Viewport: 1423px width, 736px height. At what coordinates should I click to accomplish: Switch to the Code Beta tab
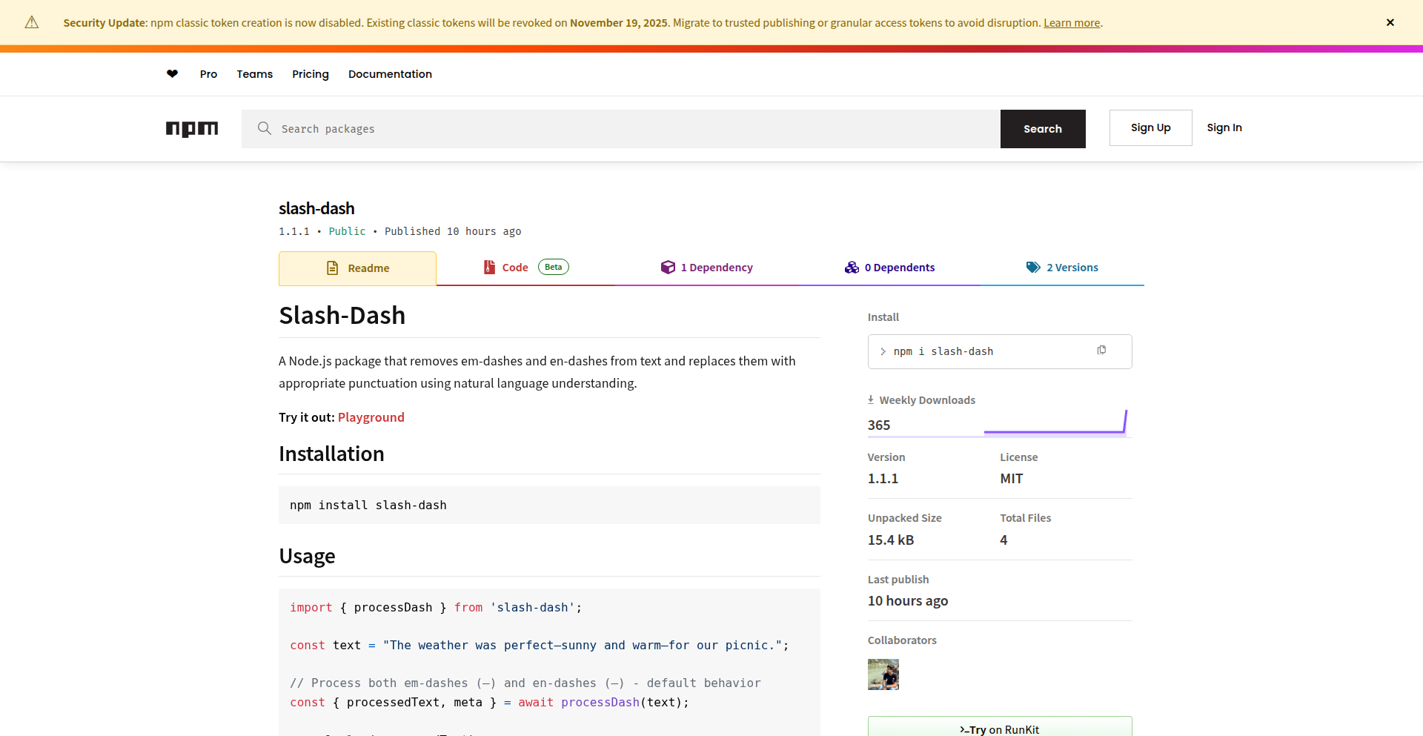pos(515,267)
